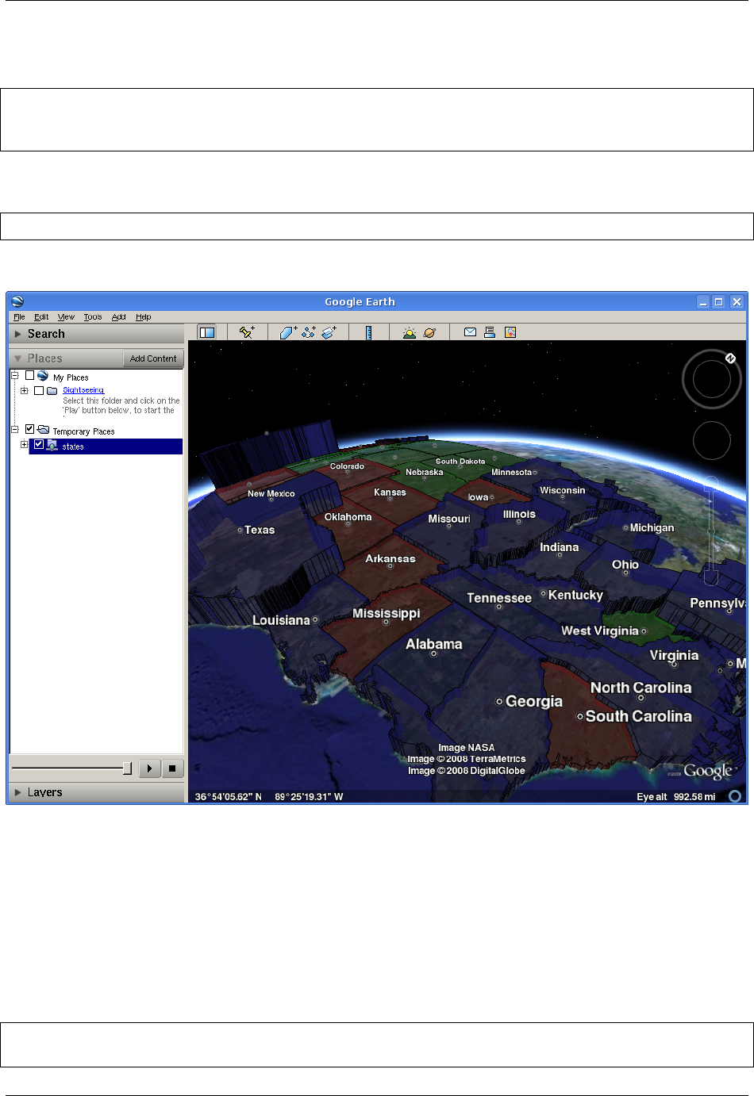Click the Print toolbar icon
This screenshot has height=1096, width=754.
(490, 332)
